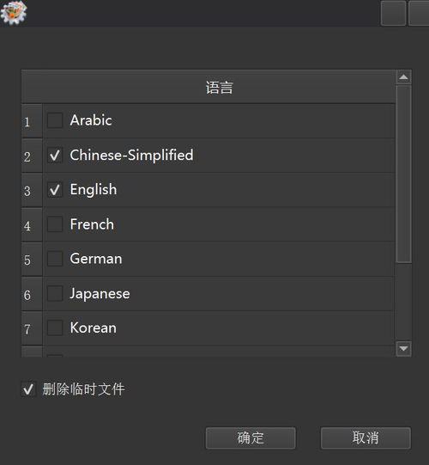
Task: Click the Chinese-Simplified text label
Action: point(131,155)
